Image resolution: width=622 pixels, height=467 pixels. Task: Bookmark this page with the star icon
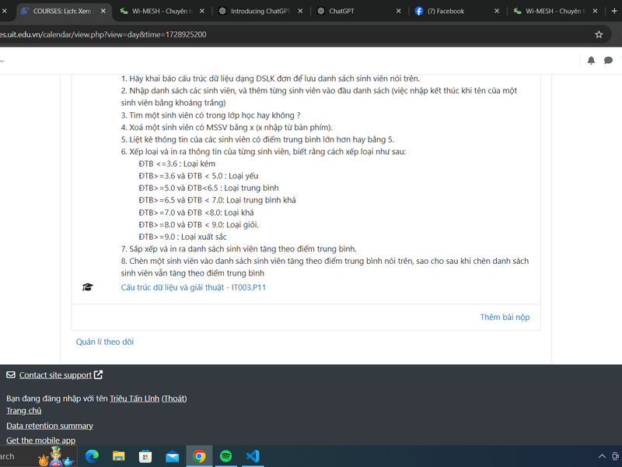pos(599,34)
